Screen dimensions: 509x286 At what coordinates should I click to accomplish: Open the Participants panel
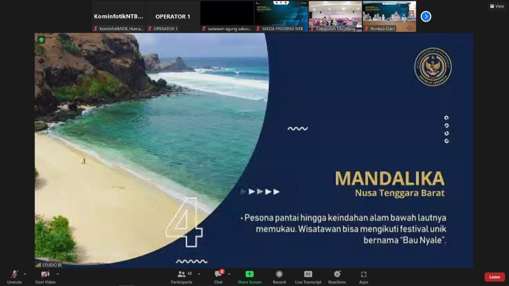[x=181, y=277]
